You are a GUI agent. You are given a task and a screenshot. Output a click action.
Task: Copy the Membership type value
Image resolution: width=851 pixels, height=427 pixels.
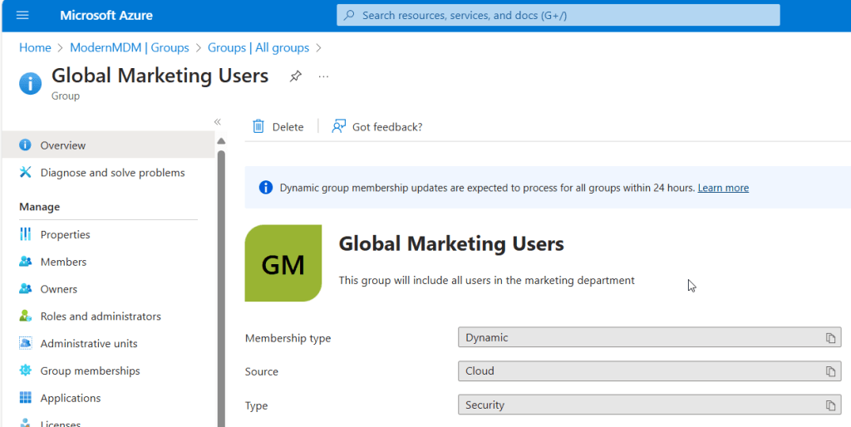pyautogui.click(x=829, y=337)
